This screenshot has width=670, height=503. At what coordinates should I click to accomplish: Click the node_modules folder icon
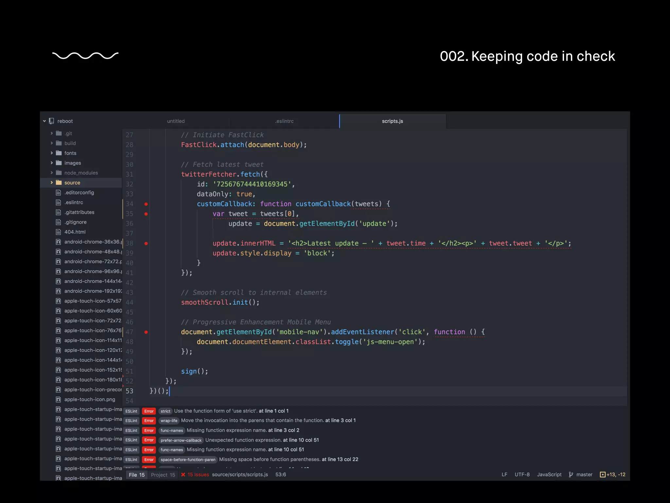pyautogui.click(x=59, y=173)
